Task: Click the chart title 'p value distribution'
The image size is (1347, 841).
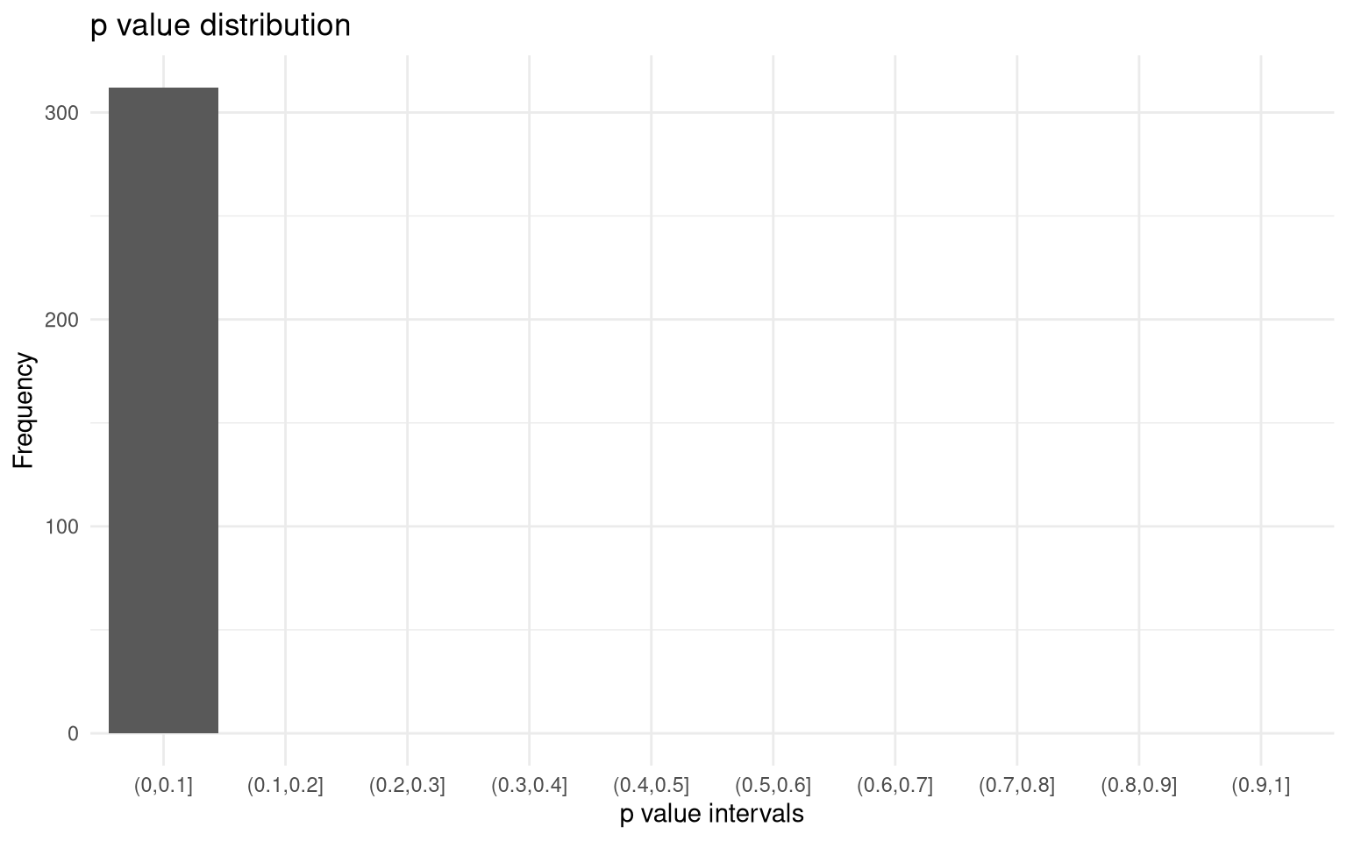Action: click(220, 25)
